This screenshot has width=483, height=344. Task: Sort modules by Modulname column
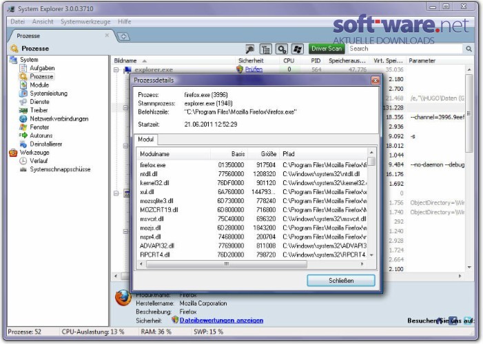[x=174, y=154]
